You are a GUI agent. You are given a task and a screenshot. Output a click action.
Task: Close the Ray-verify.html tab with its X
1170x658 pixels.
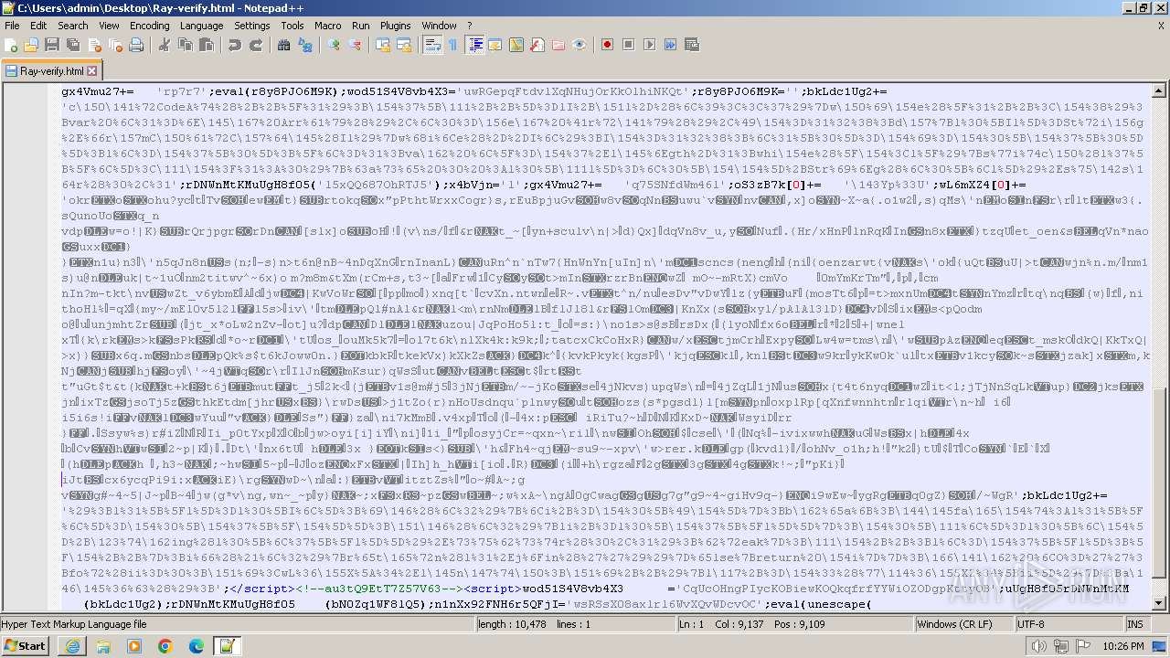(x=92, y=70)
